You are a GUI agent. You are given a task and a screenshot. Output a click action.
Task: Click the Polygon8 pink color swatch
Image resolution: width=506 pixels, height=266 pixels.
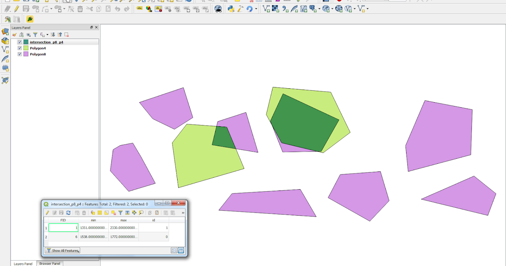click(x=26, y=54)
